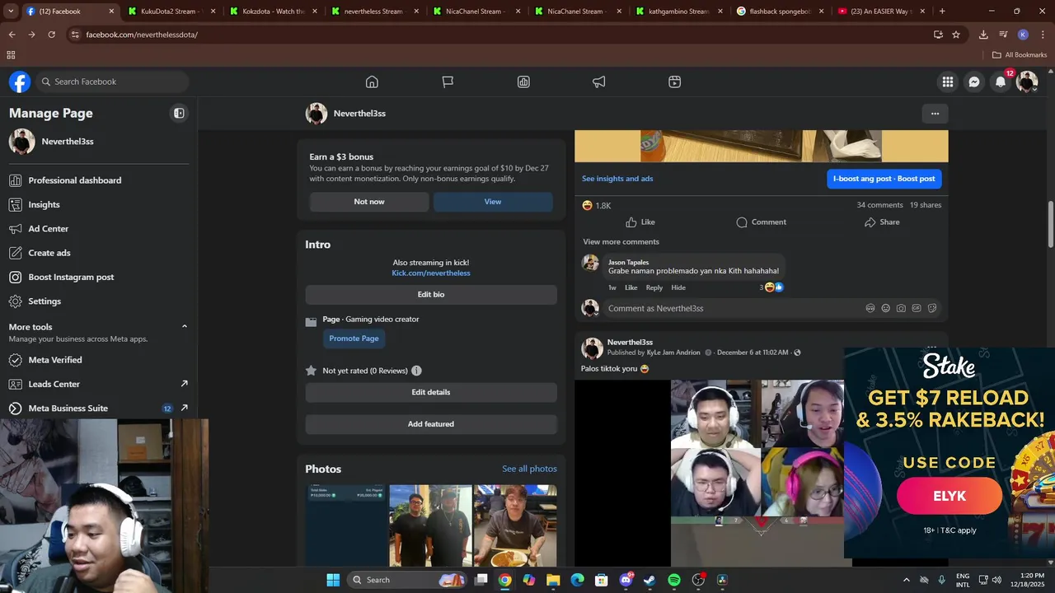Open the emoji picker in comment box
Viewport: 1055px width, 593px height.
click(x=886, y=308)
